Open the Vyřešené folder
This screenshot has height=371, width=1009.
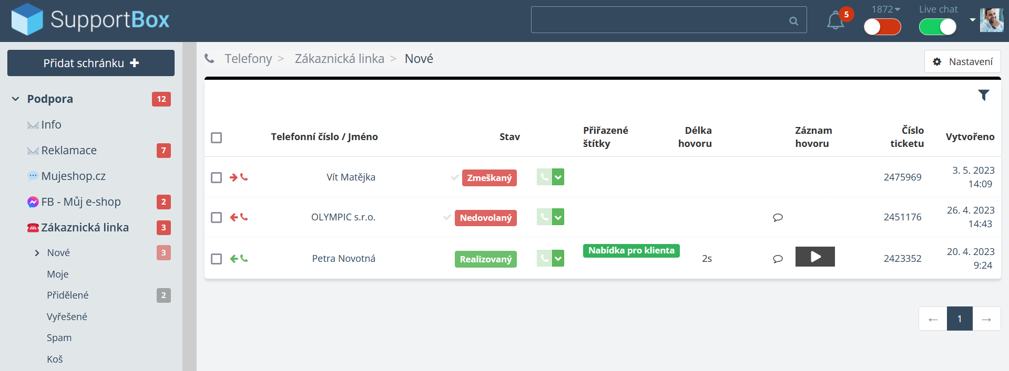click(67, 316)
